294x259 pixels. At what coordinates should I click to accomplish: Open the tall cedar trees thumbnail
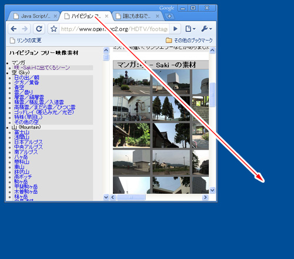171,109
